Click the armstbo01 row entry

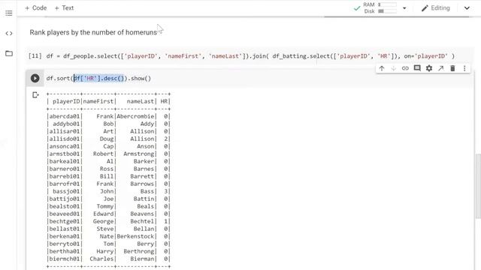[65, 154]
